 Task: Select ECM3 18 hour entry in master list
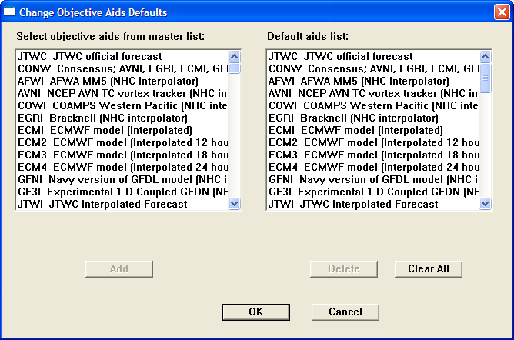[122, 155]
